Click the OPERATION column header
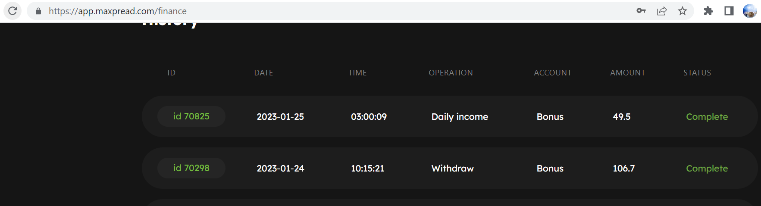Image resolution: width=761 pixels, height=206 pixels. (451, 73)
